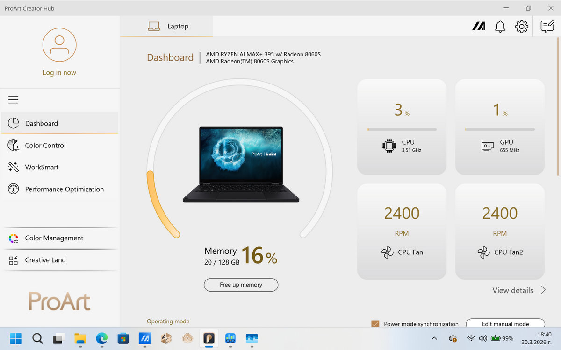Click the CPU Fan2 fan icon
The image size is (561, 350).
(x=483, y=252)
